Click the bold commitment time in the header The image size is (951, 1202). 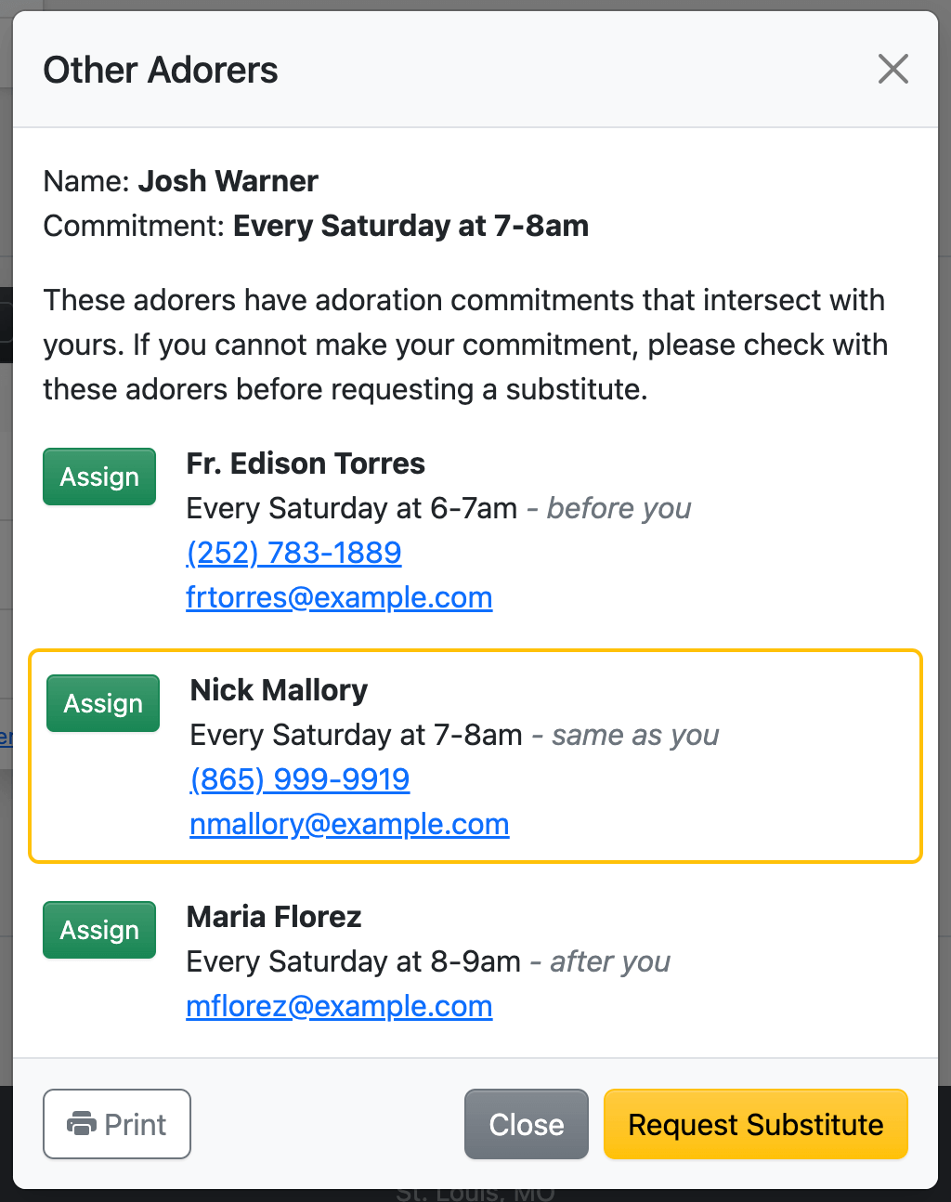point(410,226)
